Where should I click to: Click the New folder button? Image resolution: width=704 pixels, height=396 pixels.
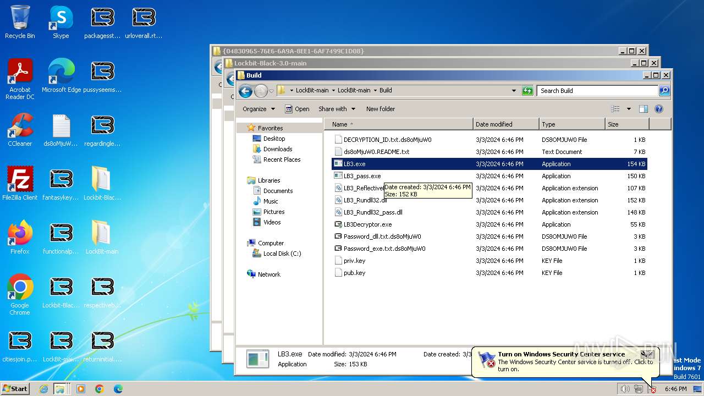click(x=381, y=109)
